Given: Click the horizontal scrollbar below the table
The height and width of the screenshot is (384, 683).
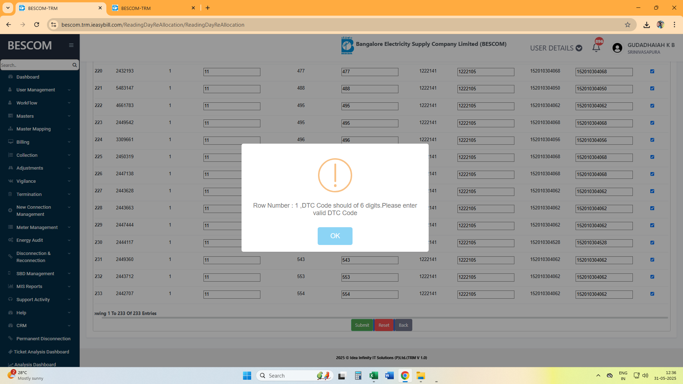Looking at the screenshot, I should click(384, 318).
